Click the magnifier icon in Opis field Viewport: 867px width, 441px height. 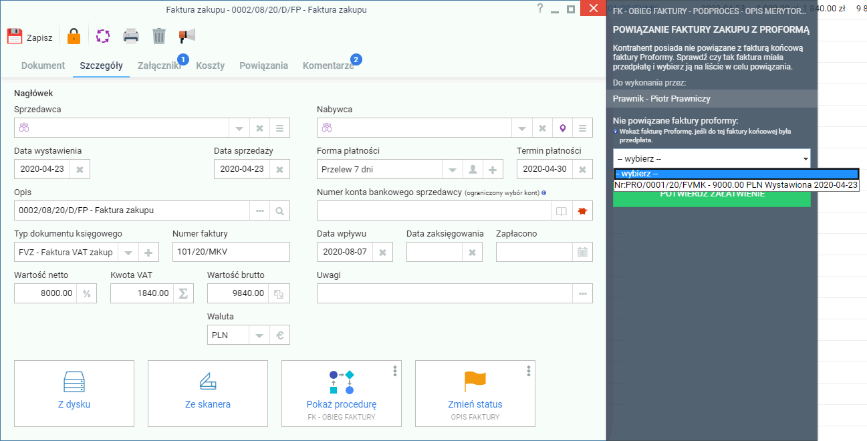point(279,210)
